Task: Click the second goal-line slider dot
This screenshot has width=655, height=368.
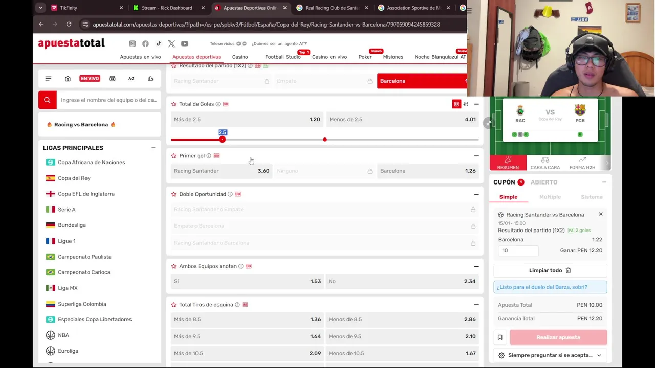Action: click(x=325, y=140)
